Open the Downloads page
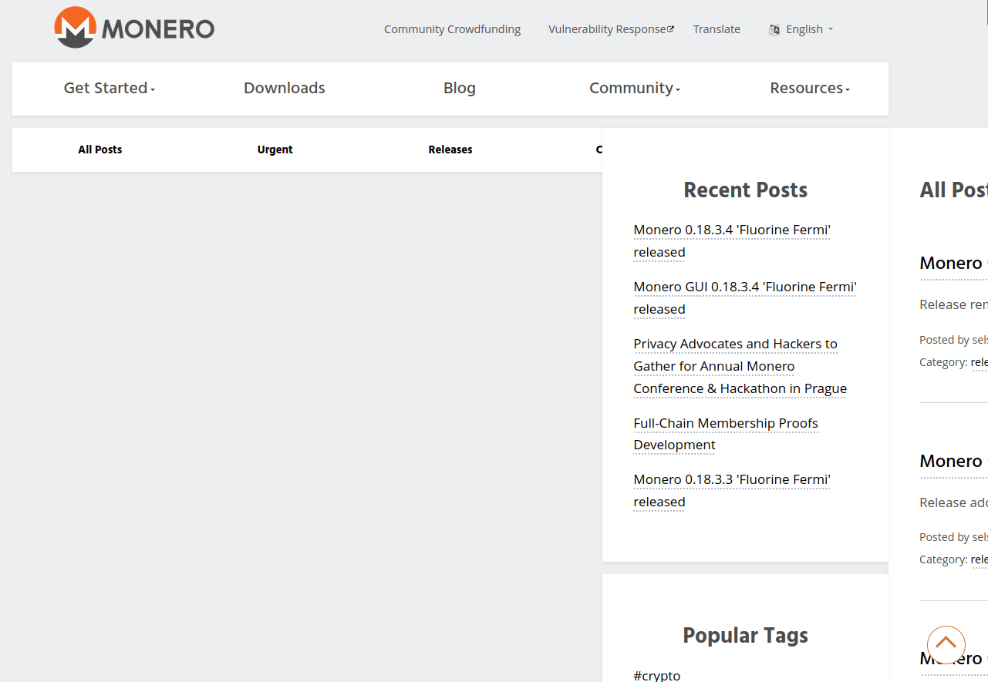The width and height of the screenshot is (988, 682). [x=285, y=88]
